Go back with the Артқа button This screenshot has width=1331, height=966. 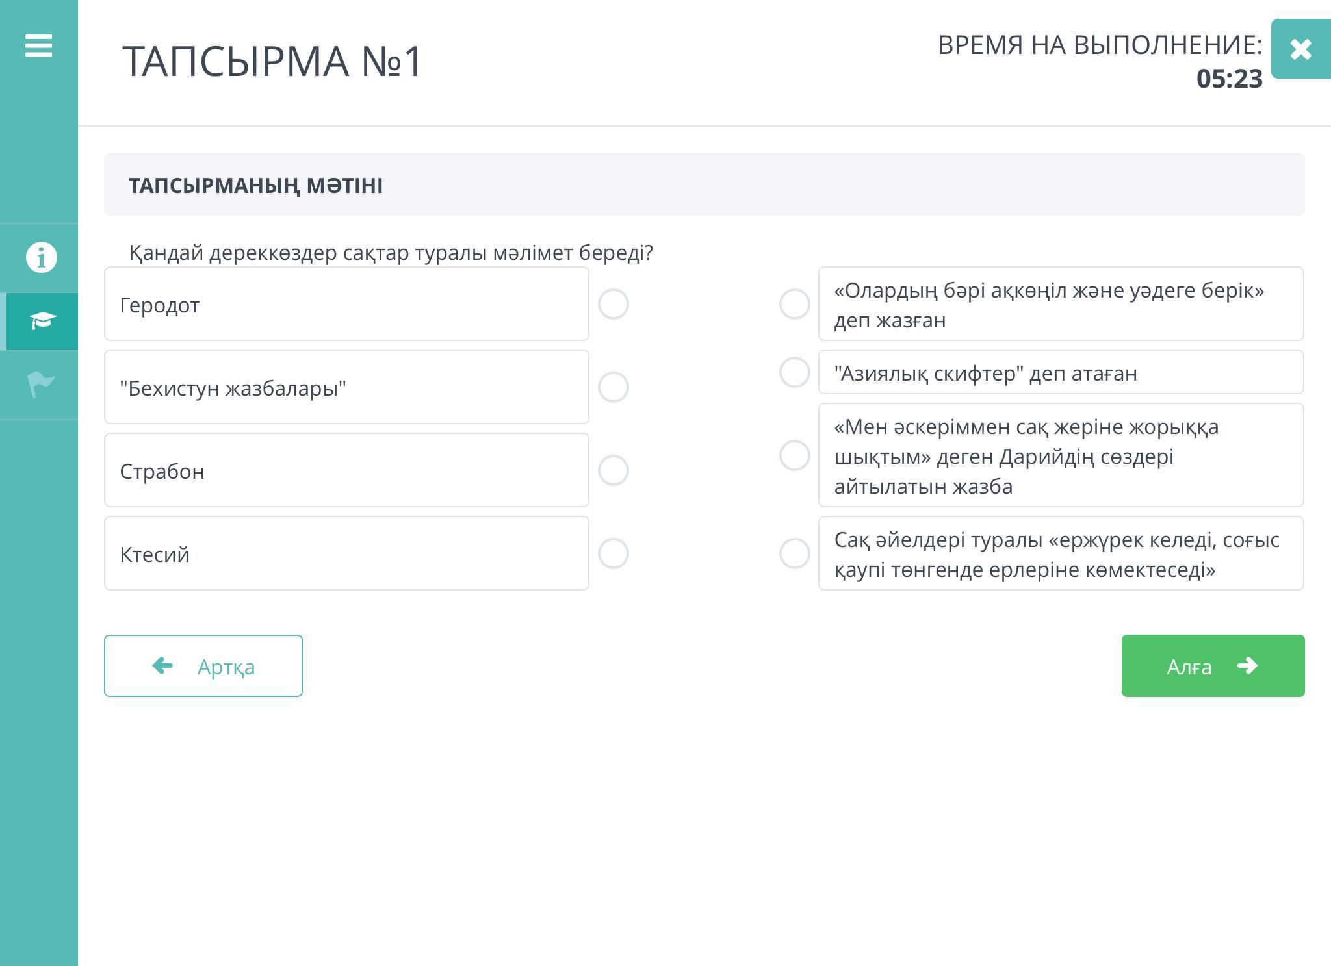203,666
